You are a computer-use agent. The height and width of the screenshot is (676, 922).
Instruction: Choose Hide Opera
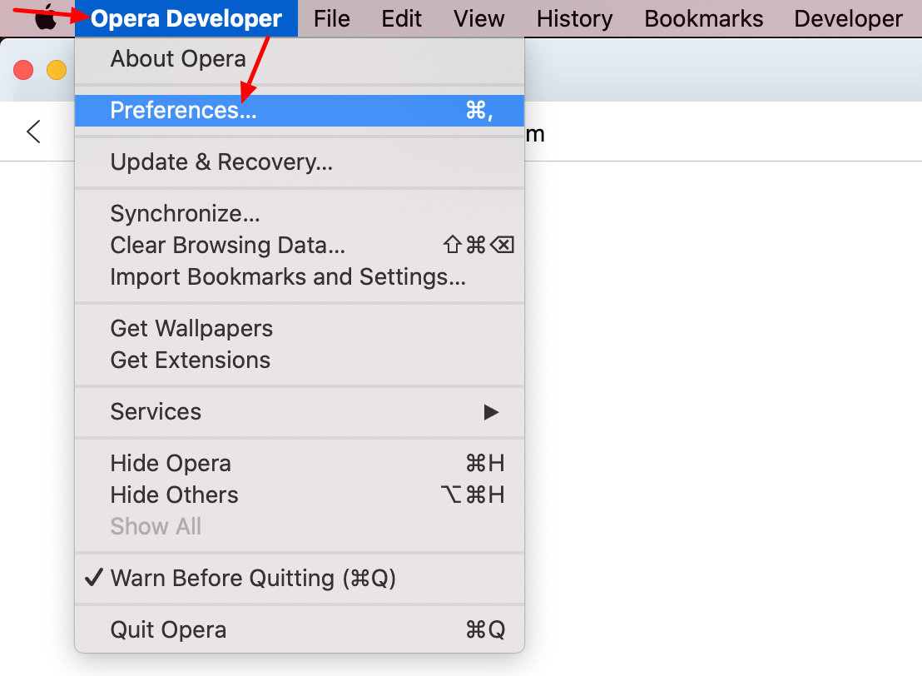[x=300, y=464]
